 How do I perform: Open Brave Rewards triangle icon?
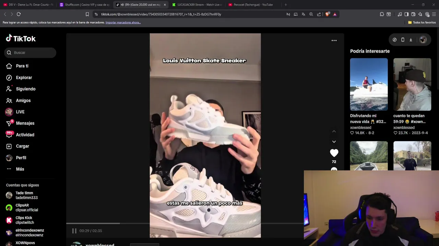tap(335, 14)
